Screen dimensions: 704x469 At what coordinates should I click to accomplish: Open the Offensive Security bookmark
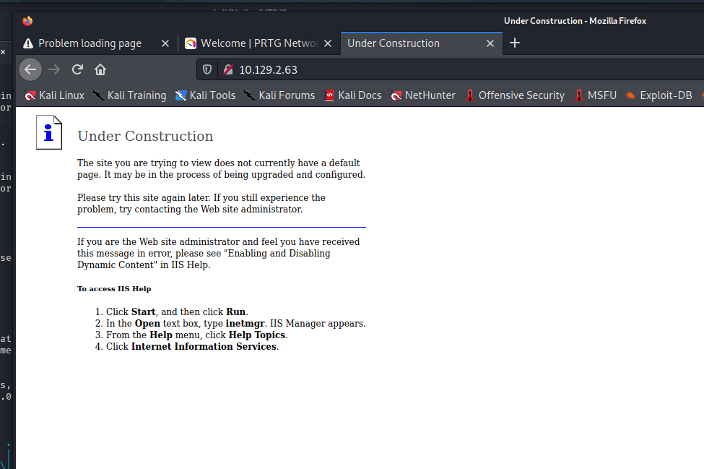pyautogui.click(x=514, y=95)
